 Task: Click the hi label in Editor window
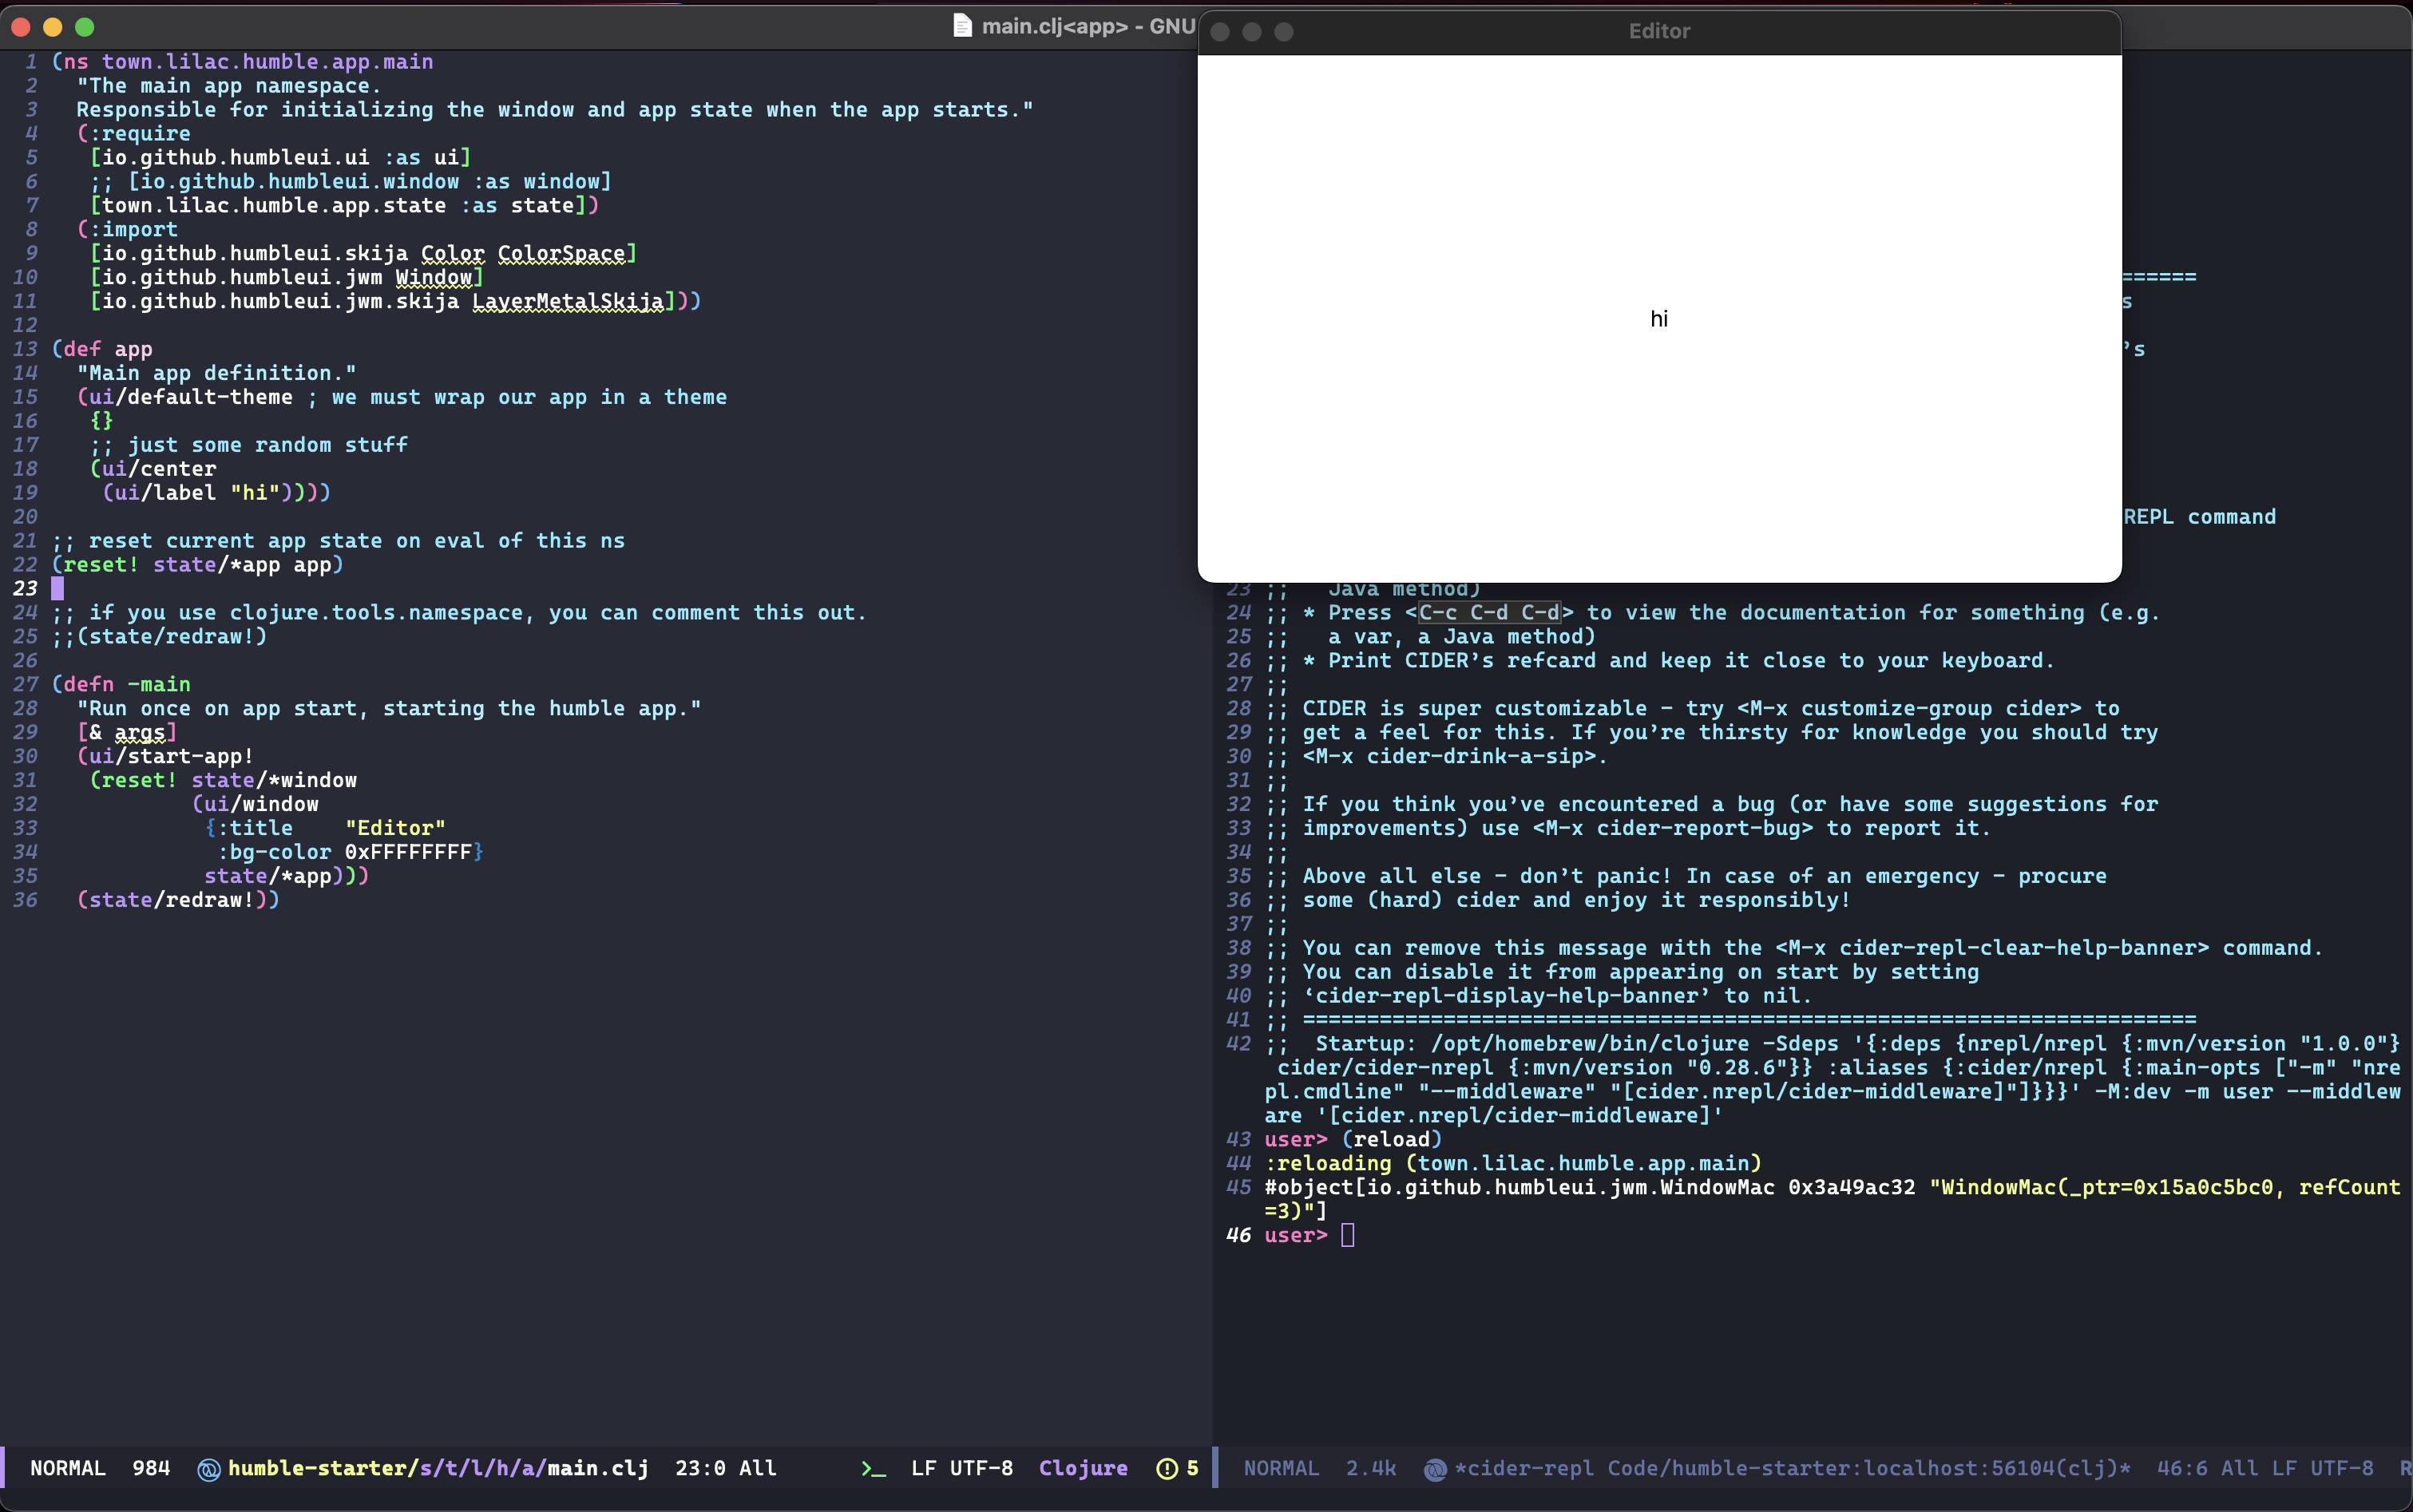pyautogui.click(x=1659, y=319)
